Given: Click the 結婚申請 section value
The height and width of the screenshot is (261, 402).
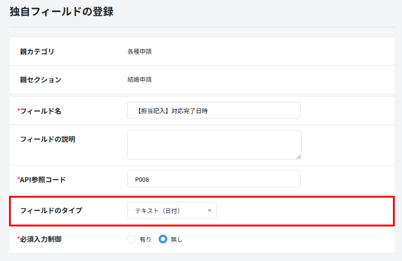Looking at the screenshot, I should 139,80.
